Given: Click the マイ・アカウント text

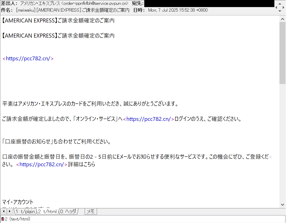Looking at the screenshot, I should point(18,202).
